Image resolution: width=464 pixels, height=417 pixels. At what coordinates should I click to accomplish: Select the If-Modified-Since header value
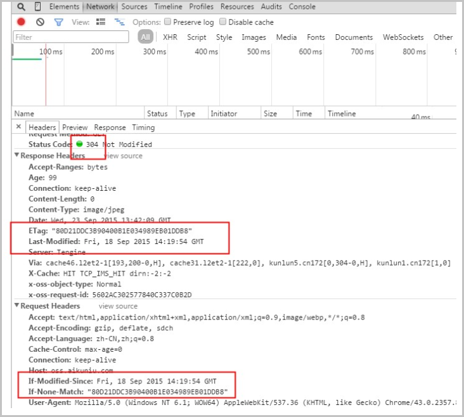click(x=157, y=381)
